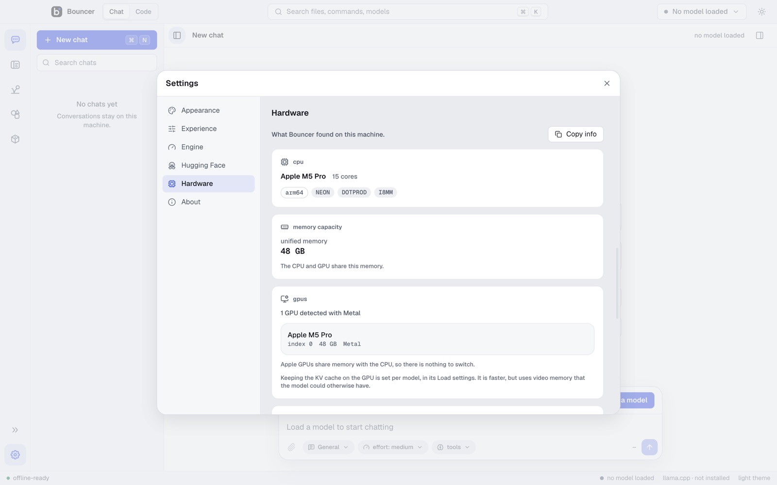
Task: Switch to the Code tab
Action: (x=143, y=12)
